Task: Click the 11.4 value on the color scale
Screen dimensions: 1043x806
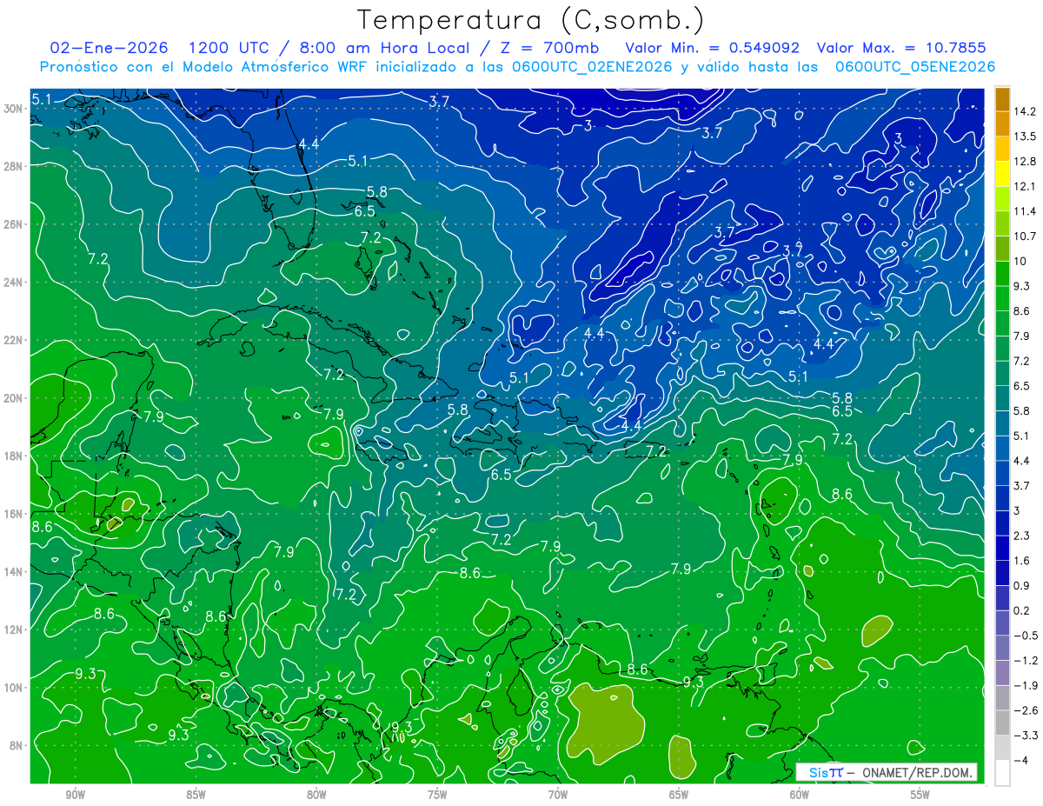Action: (x=1026, y=211)
